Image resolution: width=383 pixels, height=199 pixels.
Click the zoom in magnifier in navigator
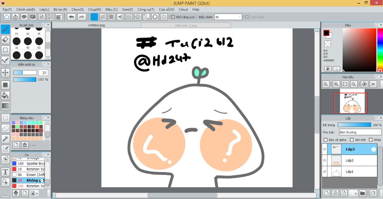(x=336, y=84)
